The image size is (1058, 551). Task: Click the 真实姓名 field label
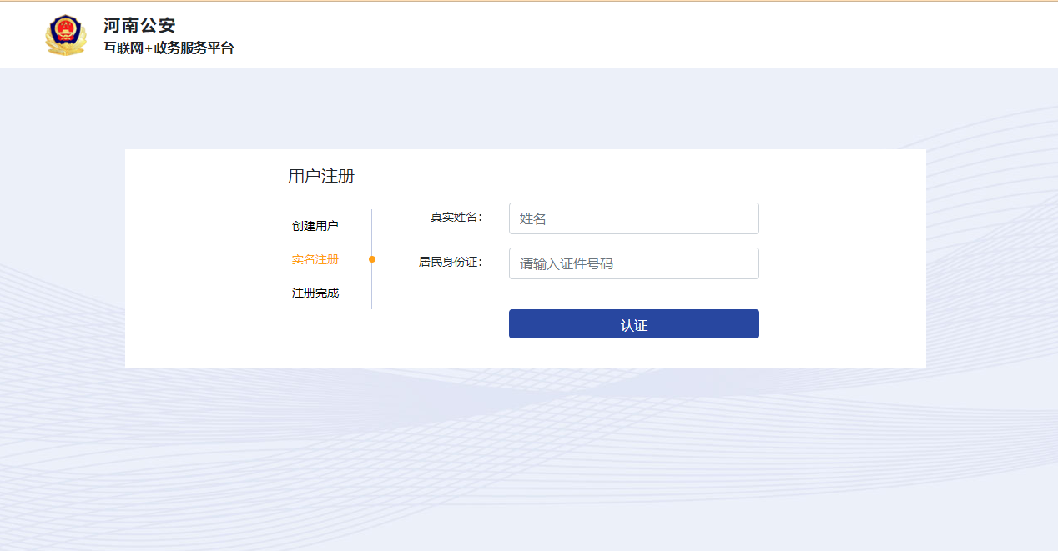[x=456, y=217]
